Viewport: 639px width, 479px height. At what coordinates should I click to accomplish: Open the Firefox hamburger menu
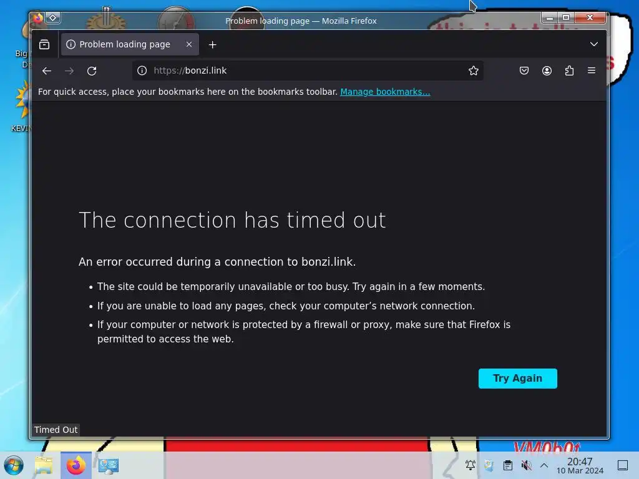[592, 70]
